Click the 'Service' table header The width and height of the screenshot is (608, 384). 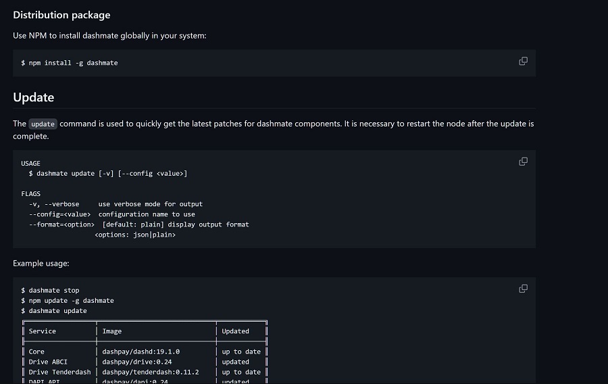43,331
